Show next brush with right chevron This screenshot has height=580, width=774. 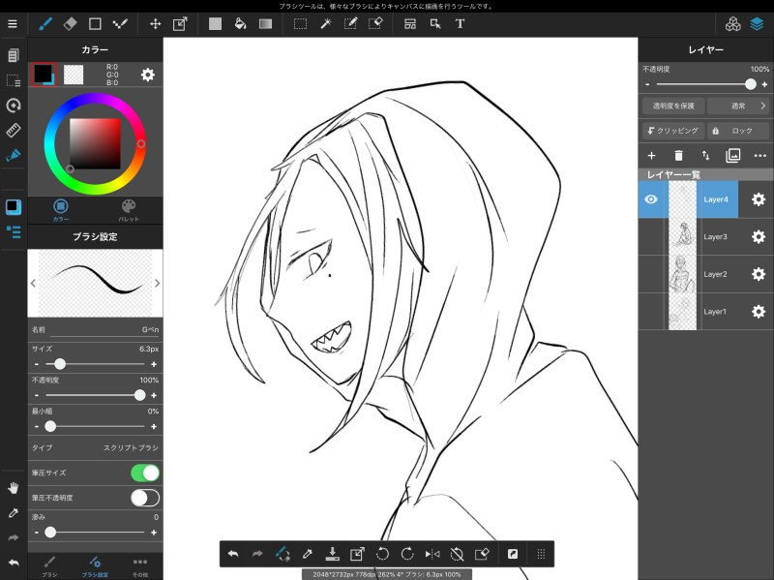157,283
